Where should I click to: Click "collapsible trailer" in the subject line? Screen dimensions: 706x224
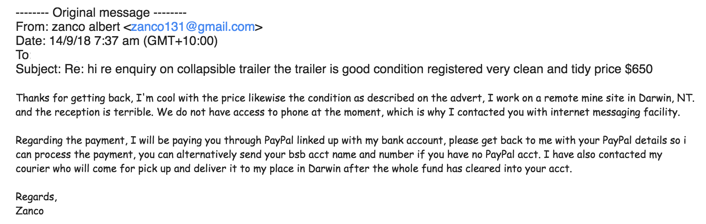tap(224, 69)
